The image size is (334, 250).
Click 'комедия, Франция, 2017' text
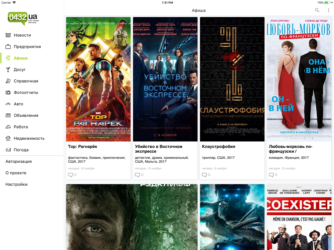[289, 158]
